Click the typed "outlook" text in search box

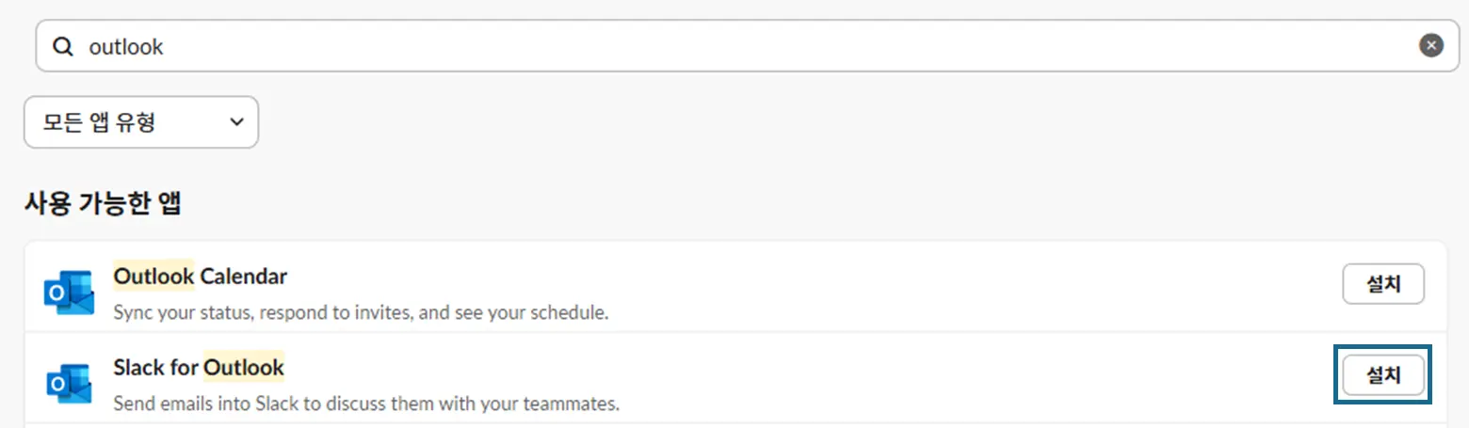pyautogui.click(x=125, y=46)
